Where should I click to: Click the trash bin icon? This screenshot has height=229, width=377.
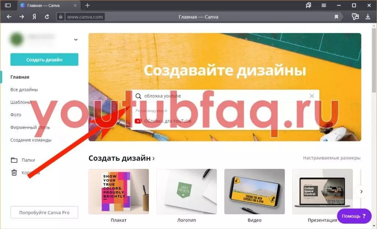pos(14,172)
